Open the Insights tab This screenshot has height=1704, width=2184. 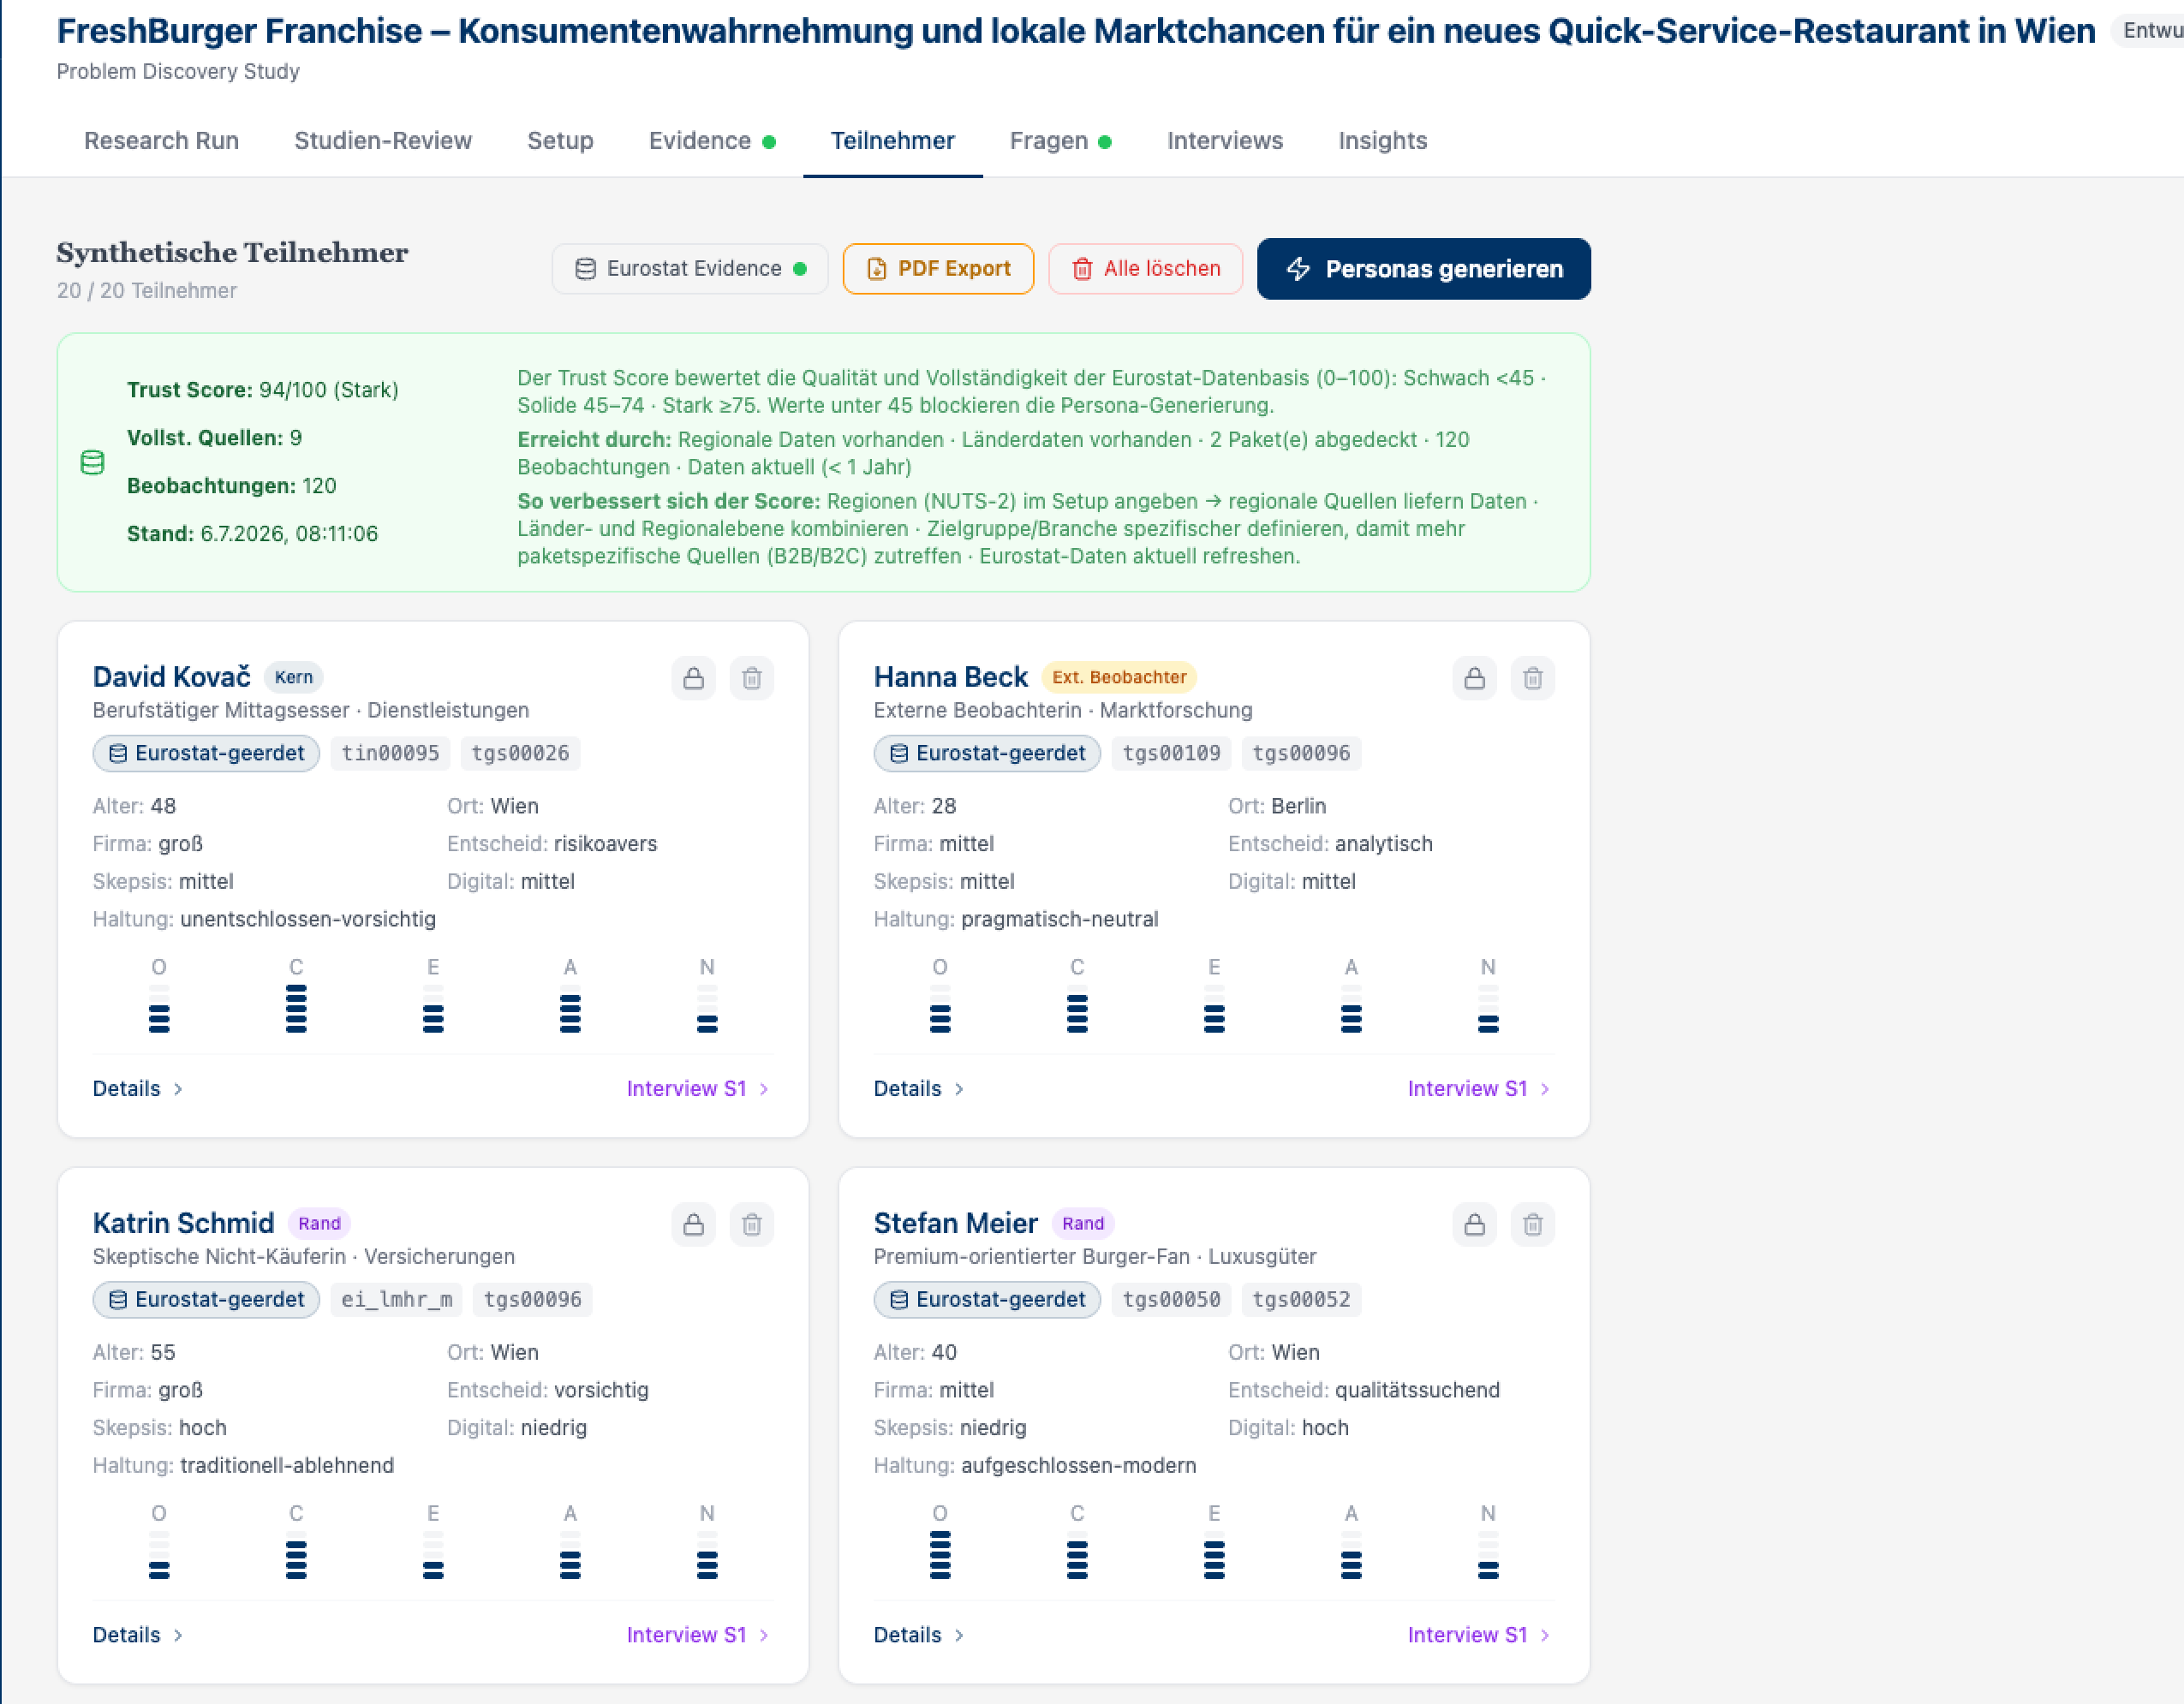1383,141
